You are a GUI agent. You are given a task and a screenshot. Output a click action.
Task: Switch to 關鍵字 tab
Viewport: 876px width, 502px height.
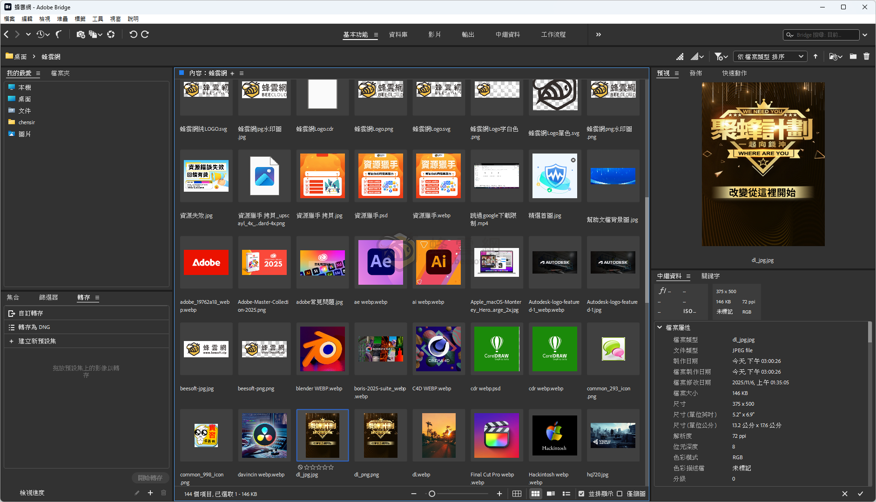[711, 276]
